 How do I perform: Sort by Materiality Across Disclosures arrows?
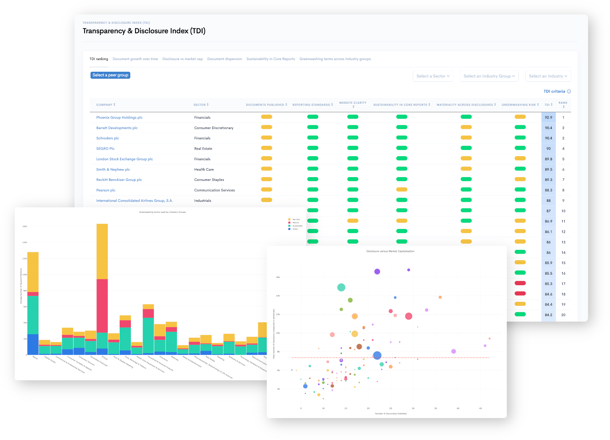pos(495,105)
